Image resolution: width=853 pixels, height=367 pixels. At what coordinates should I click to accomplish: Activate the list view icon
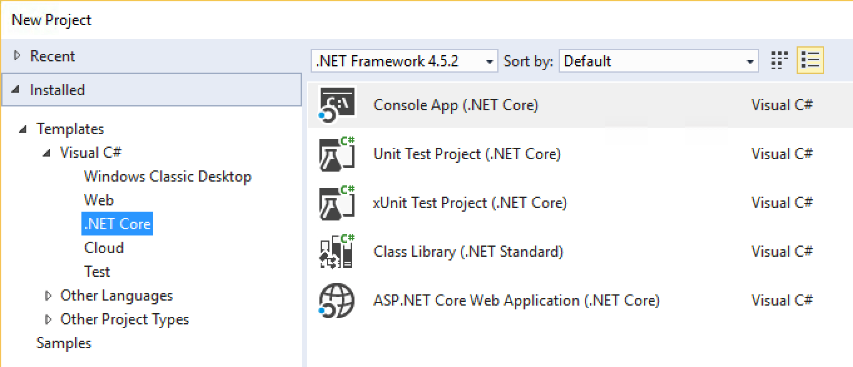tap(810, 60)
